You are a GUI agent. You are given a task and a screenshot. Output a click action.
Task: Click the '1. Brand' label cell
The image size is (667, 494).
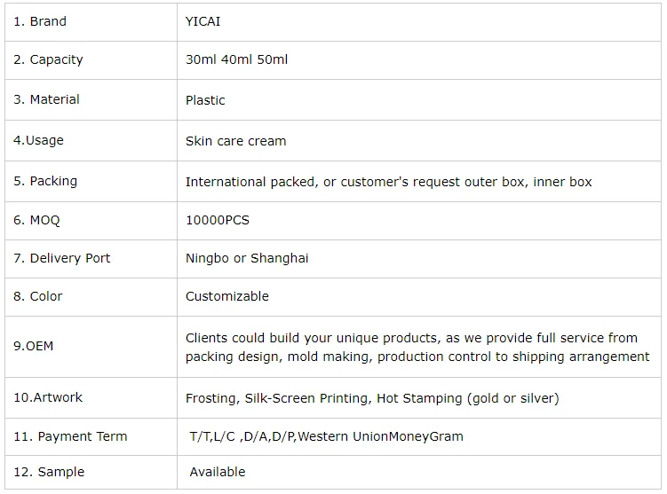[x=40, y=21]
